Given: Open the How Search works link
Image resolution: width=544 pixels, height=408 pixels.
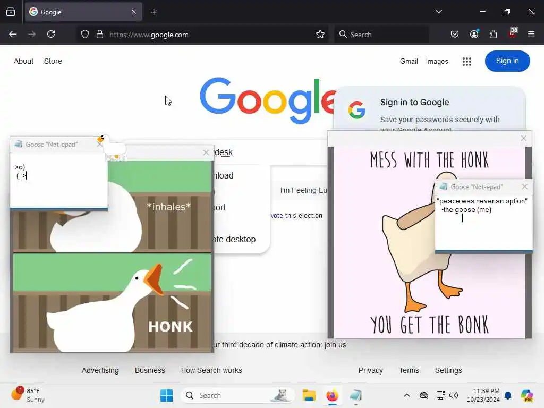Looking at the screenshot, I should point(211,370).
